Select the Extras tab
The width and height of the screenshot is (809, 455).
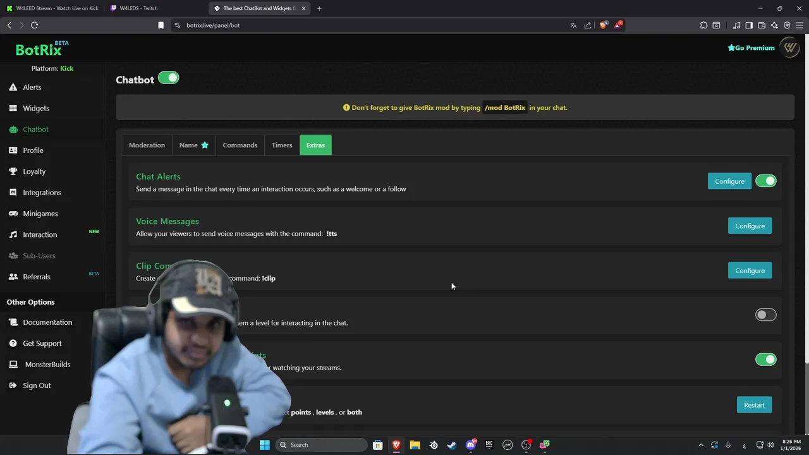(315, 145)
